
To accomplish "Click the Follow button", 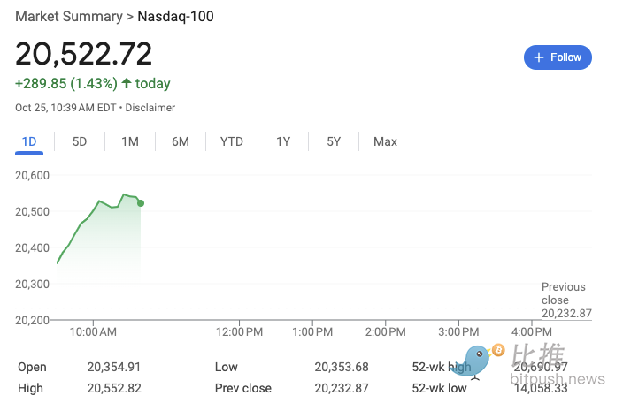I will (x=558, y=57).
